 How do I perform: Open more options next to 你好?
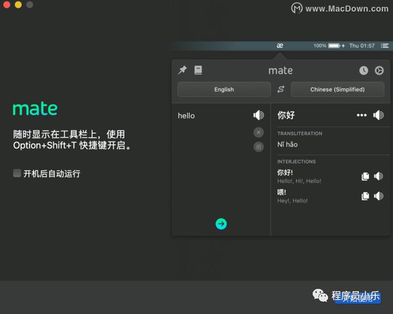(x=362, y=115)
